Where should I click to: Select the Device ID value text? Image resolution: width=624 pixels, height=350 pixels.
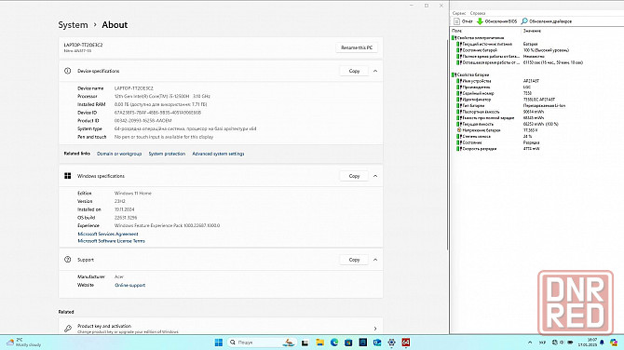157,113
